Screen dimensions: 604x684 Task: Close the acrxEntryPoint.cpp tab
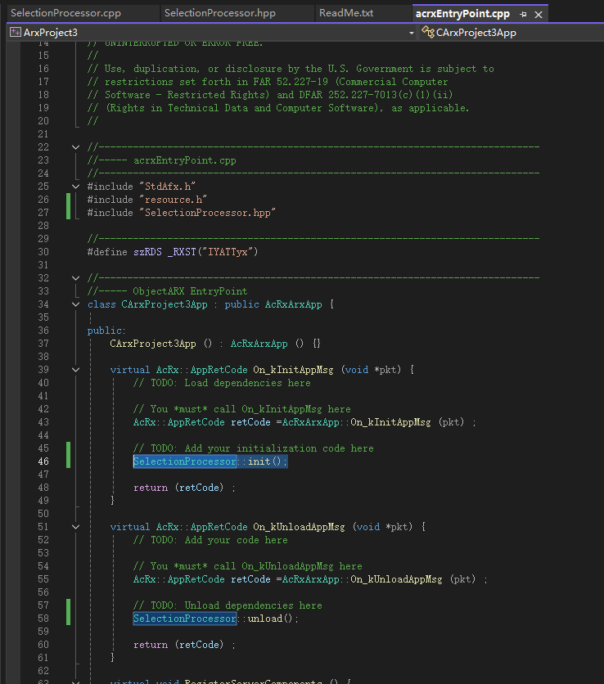point(538,15)
